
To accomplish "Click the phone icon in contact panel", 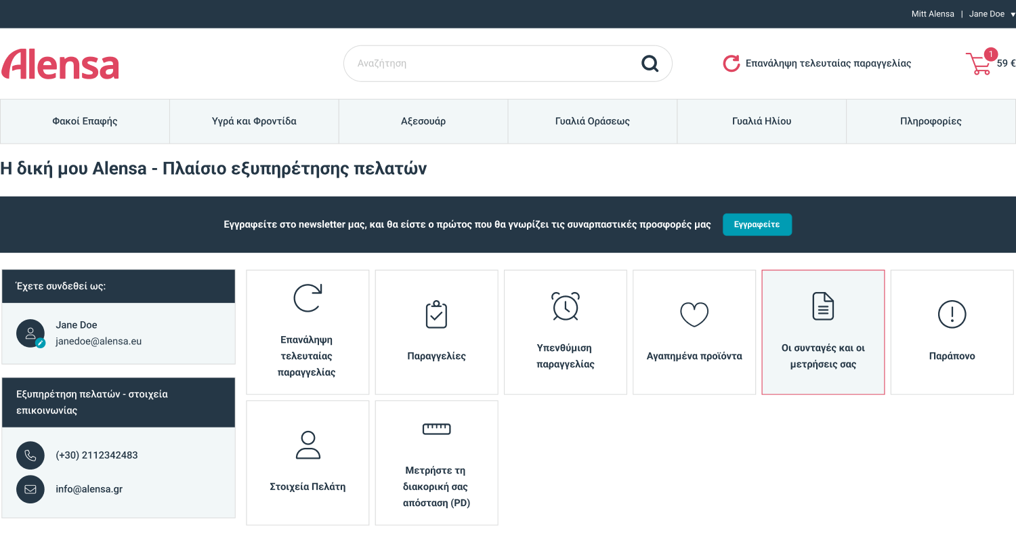I will (x=30, y=455).
